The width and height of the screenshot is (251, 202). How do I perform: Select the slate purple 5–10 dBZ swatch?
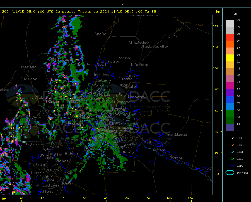230,128
